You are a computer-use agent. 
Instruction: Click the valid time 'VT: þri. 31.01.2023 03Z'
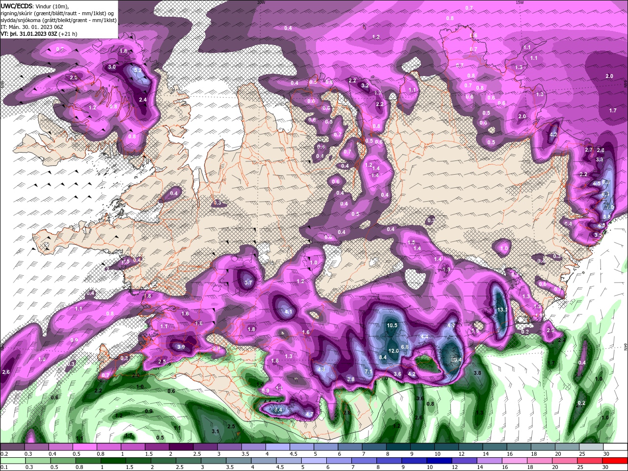click(x=28, y=34)
